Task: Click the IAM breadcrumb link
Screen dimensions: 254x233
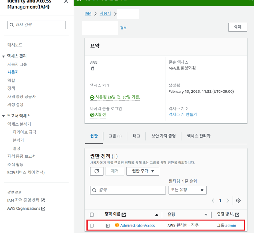Action: (x=88, y=14)
